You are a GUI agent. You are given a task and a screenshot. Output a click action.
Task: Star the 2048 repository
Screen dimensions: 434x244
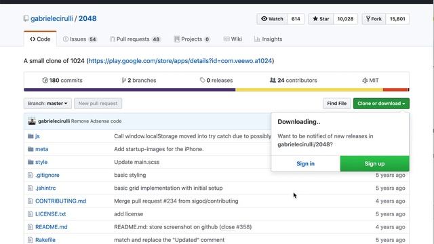tap(321, 19)
